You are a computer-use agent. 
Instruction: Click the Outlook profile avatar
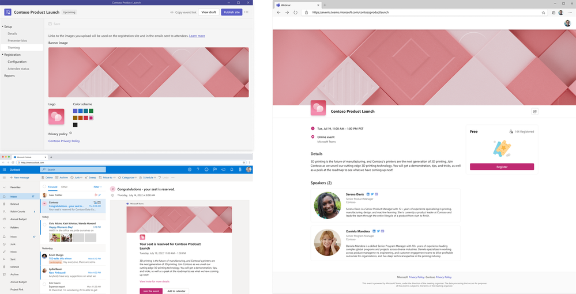click(249, 169)
